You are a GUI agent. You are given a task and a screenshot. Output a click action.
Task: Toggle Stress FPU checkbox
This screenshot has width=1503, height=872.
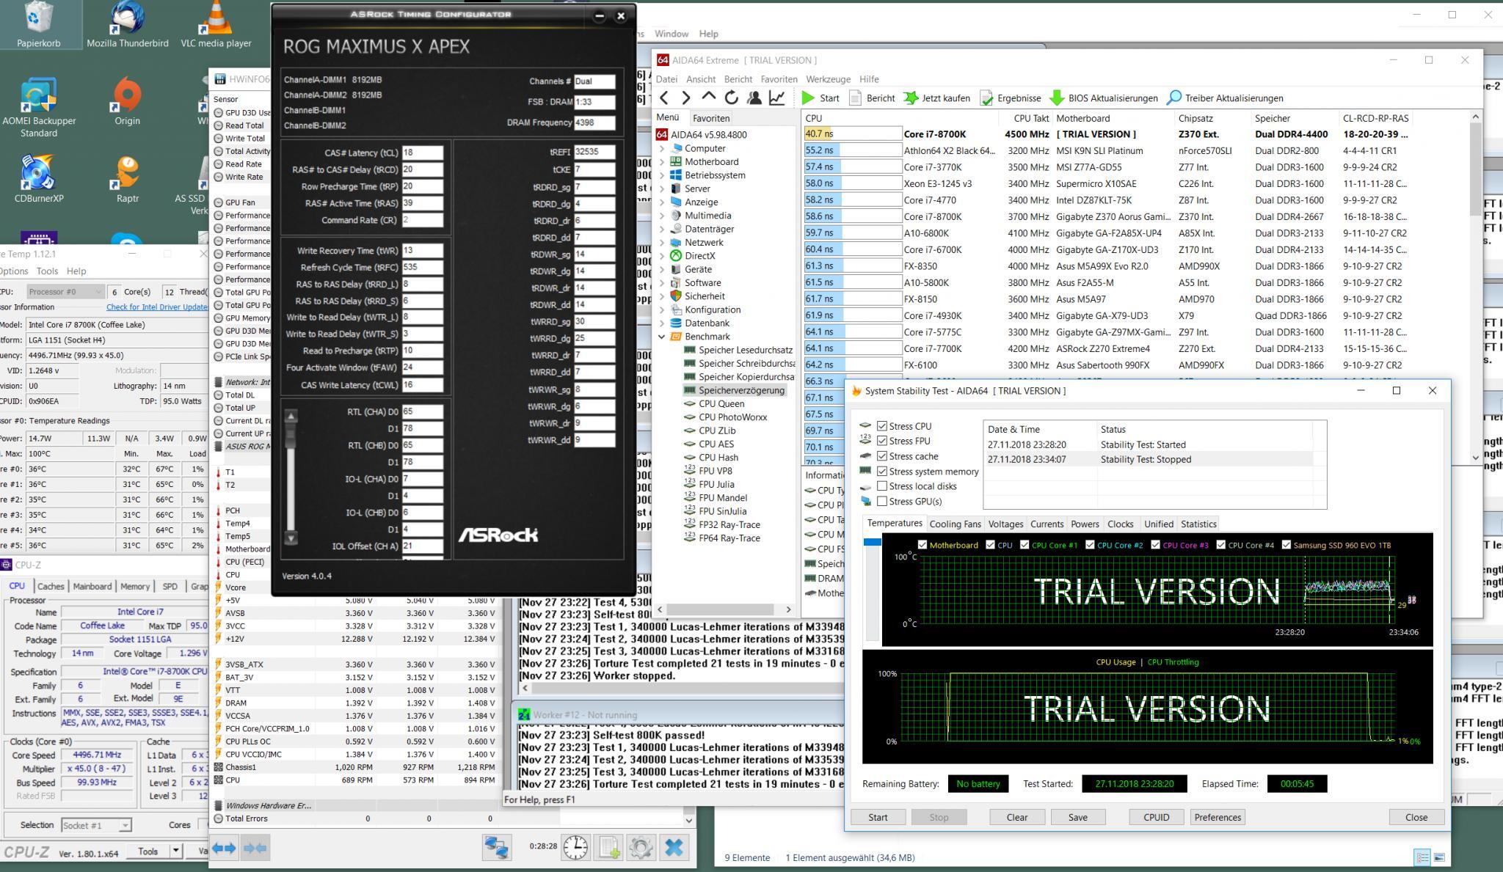point(882,441)
